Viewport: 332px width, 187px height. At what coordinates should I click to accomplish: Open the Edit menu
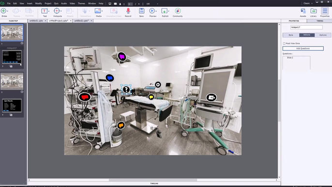click(x=15, y=3)
